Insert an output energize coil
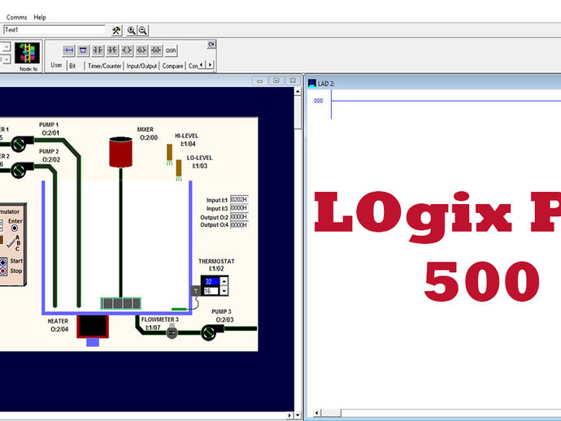This screenshot has width=561, height=421. (127, 50)
